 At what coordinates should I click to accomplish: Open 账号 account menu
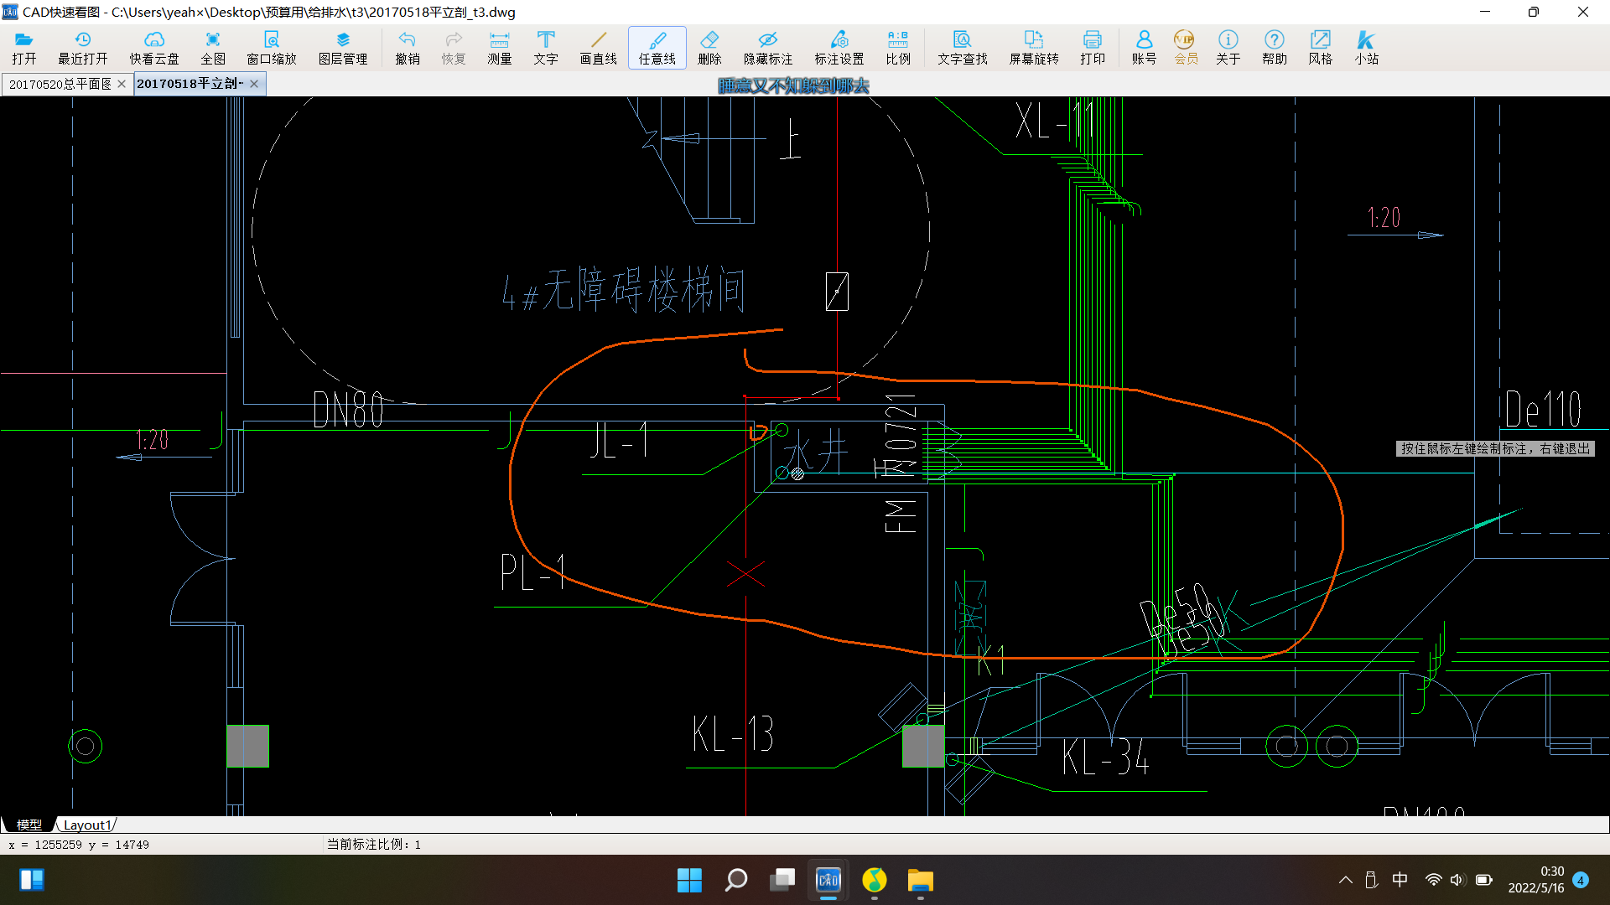point(1144,48)
